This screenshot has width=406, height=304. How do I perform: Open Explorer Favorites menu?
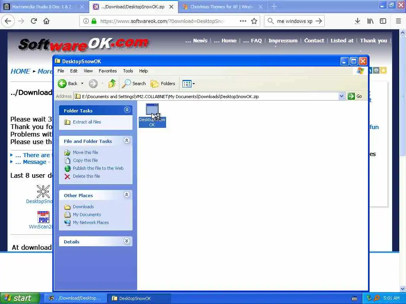[x=107, y=71]
